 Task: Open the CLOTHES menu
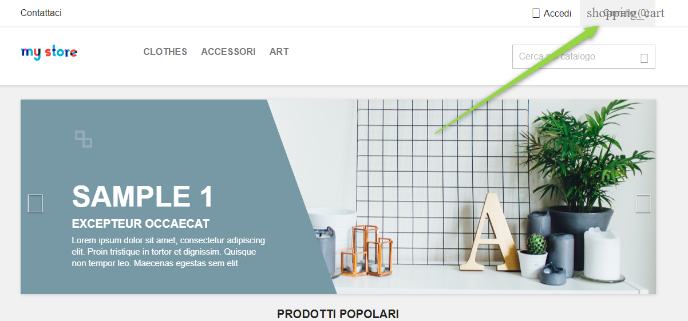[x=165, y=51]
